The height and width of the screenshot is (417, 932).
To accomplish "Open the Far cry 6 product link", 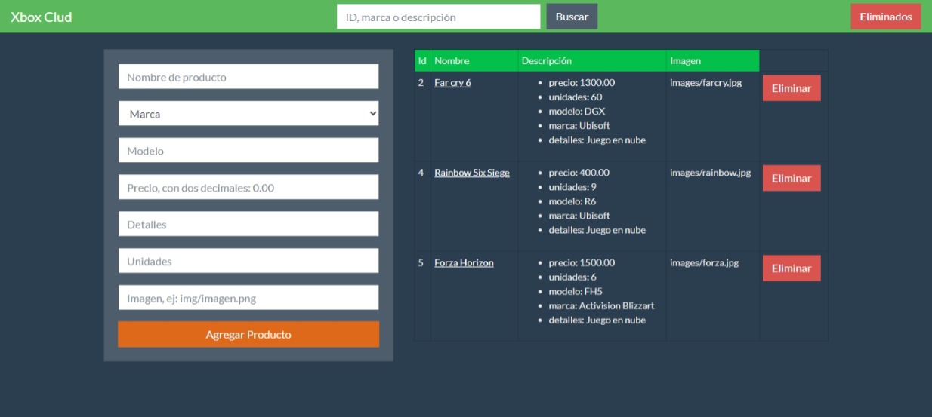I will coord(452,83).
